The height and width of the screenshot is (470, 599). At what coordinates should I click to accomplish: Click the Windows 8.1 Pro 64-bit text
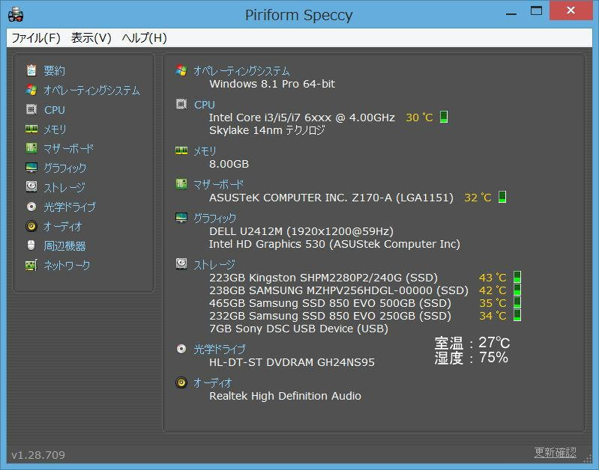pos(272,84)
